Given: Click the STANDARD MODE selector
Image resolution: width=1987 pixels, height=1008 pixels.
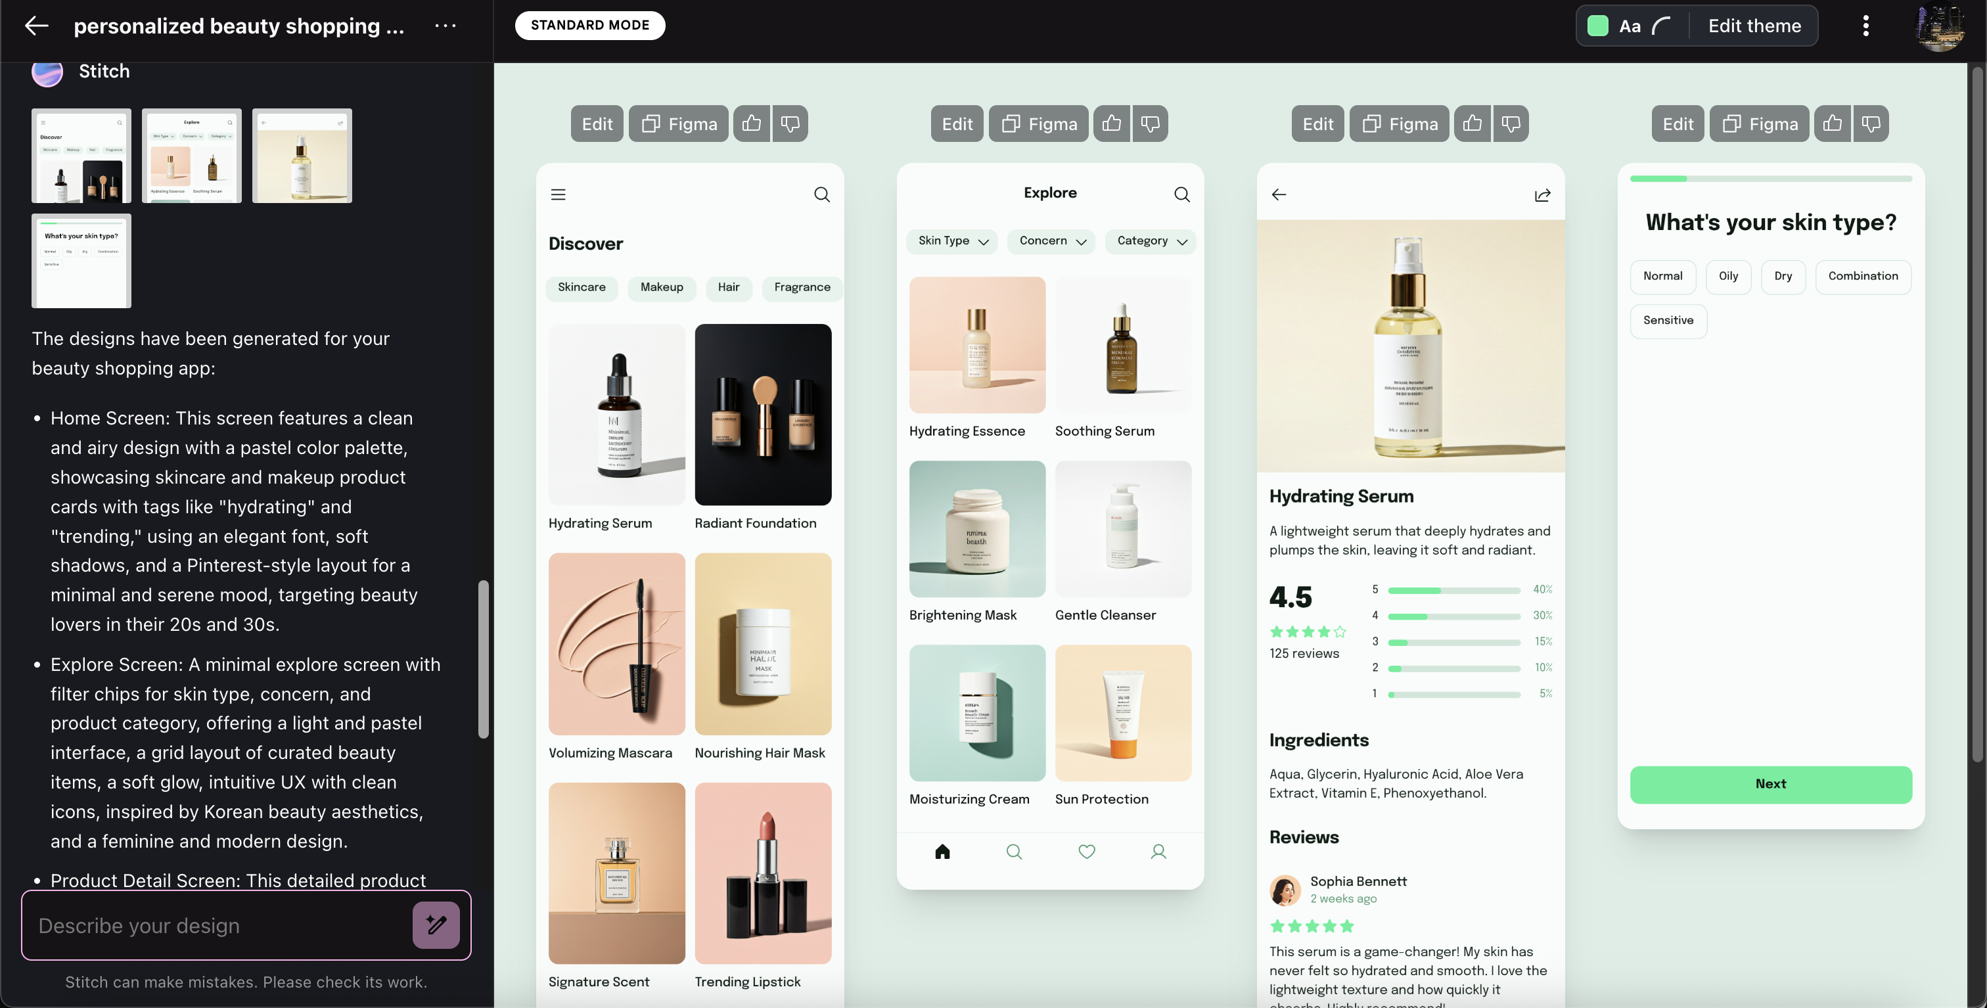Looking at the screenshot, I should click(x=589, y=26).
